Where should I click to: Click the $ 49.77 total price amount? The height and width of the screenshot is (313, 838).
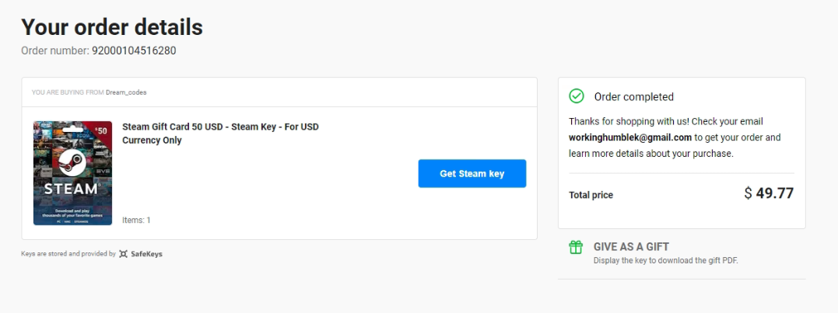click(x=769, y=193)
